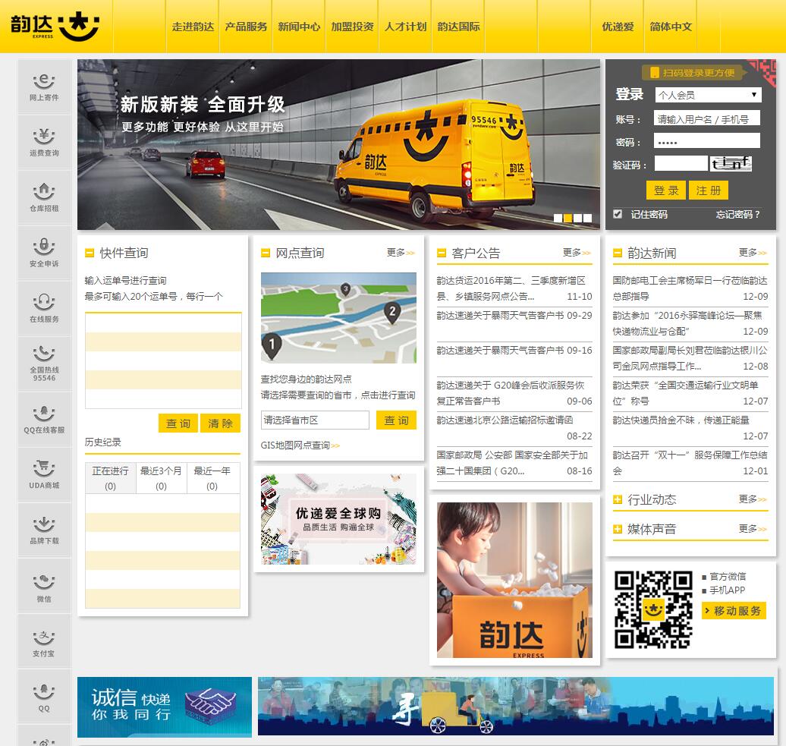Screen dimensions: 786x746
Task: Open the QQ在线客服 sidebar icon
Action: [44, 419]
